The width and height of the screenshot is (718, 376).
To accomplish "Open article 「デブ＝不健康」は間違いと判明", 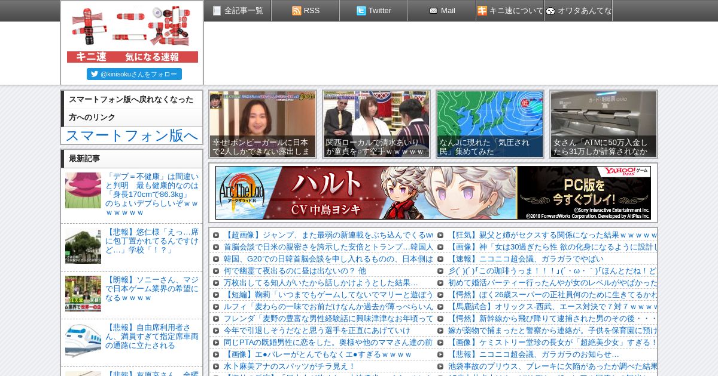I will coord(152,195).
